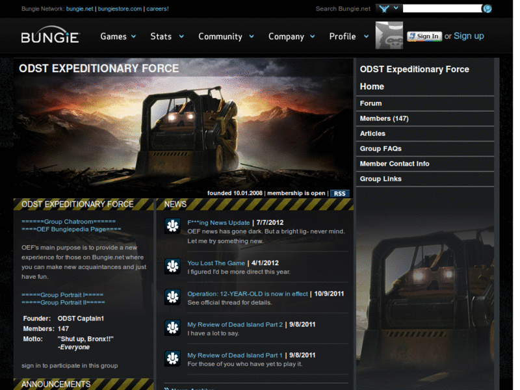Expand the Games menu chevron

click(133, 36)
